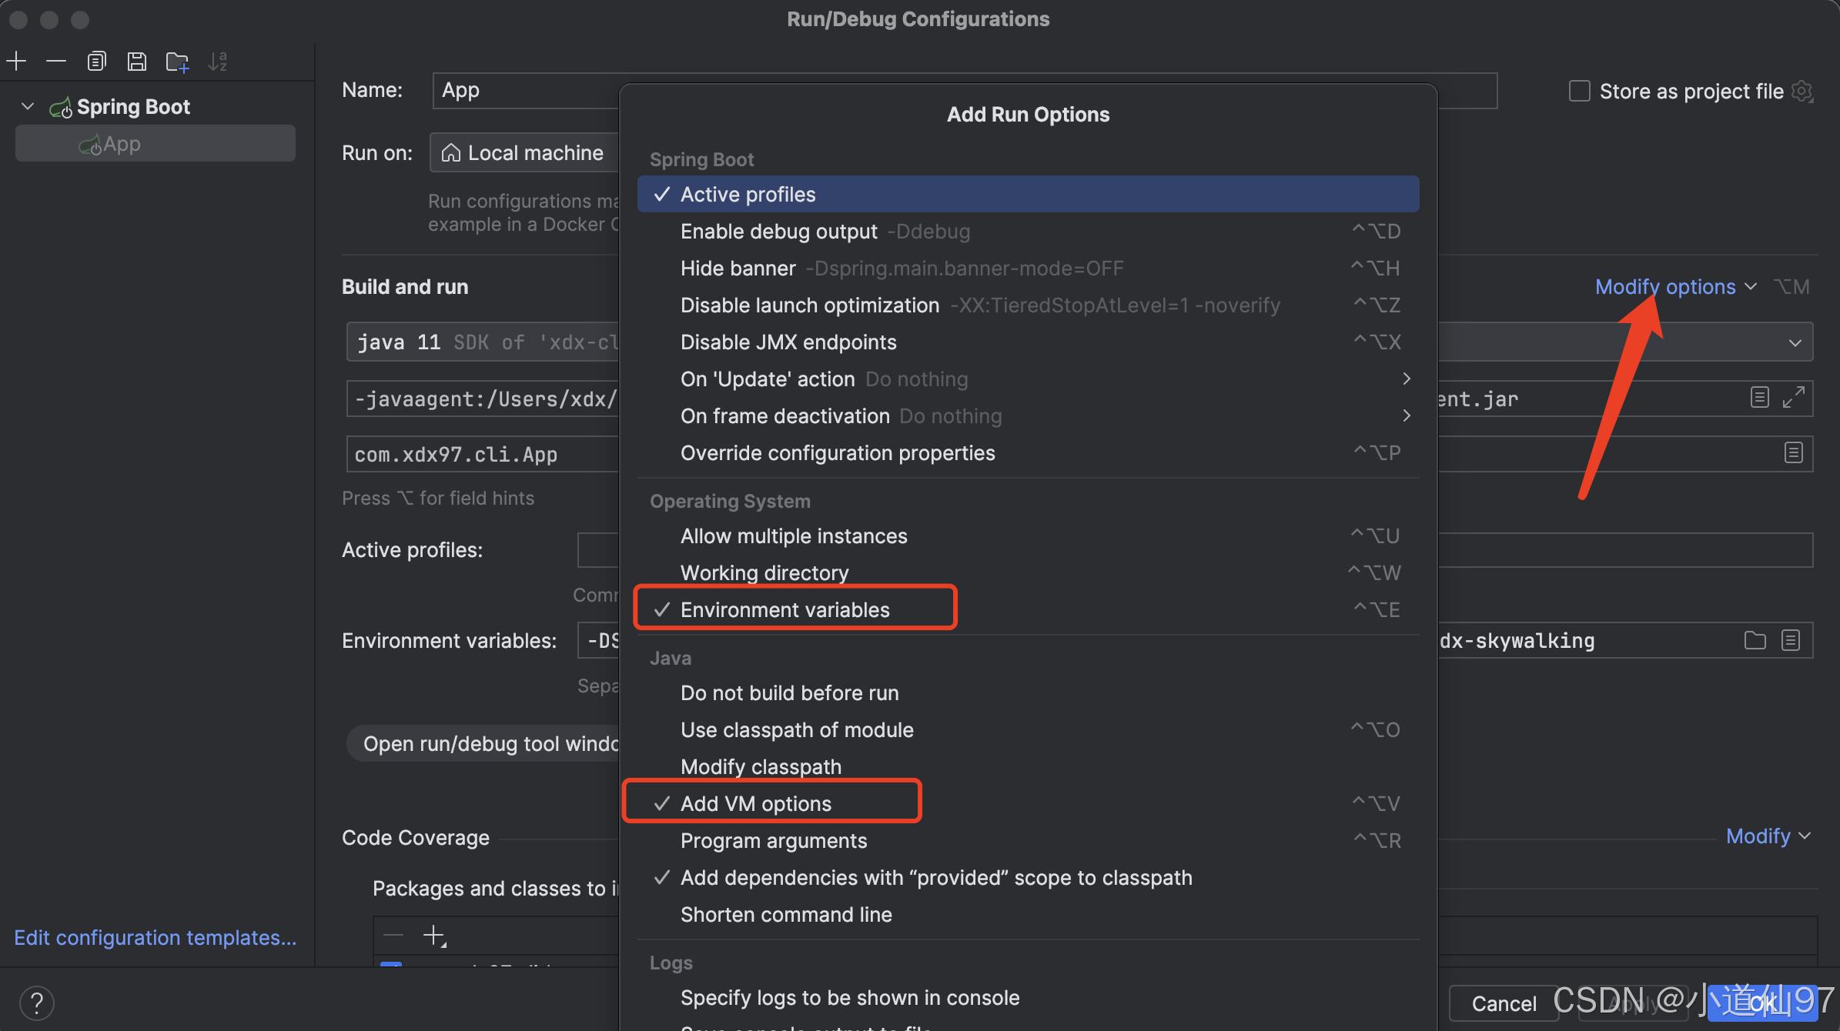The image size is (1840, 1031).
Task: Toggle Allow multiple instances option
Action: point(1028,536)
